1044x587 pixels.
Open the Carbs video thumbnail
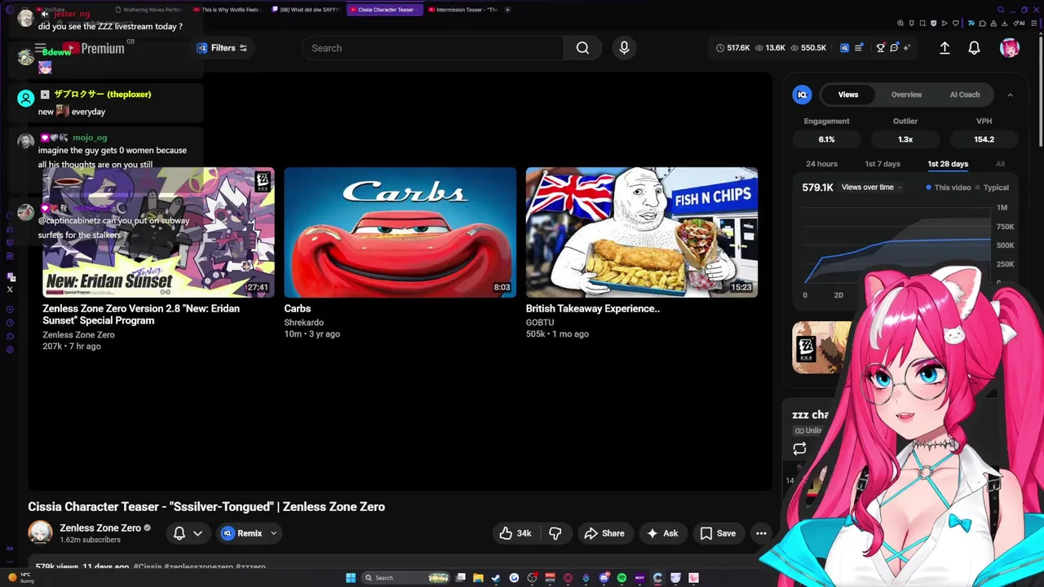coord(400,232)
